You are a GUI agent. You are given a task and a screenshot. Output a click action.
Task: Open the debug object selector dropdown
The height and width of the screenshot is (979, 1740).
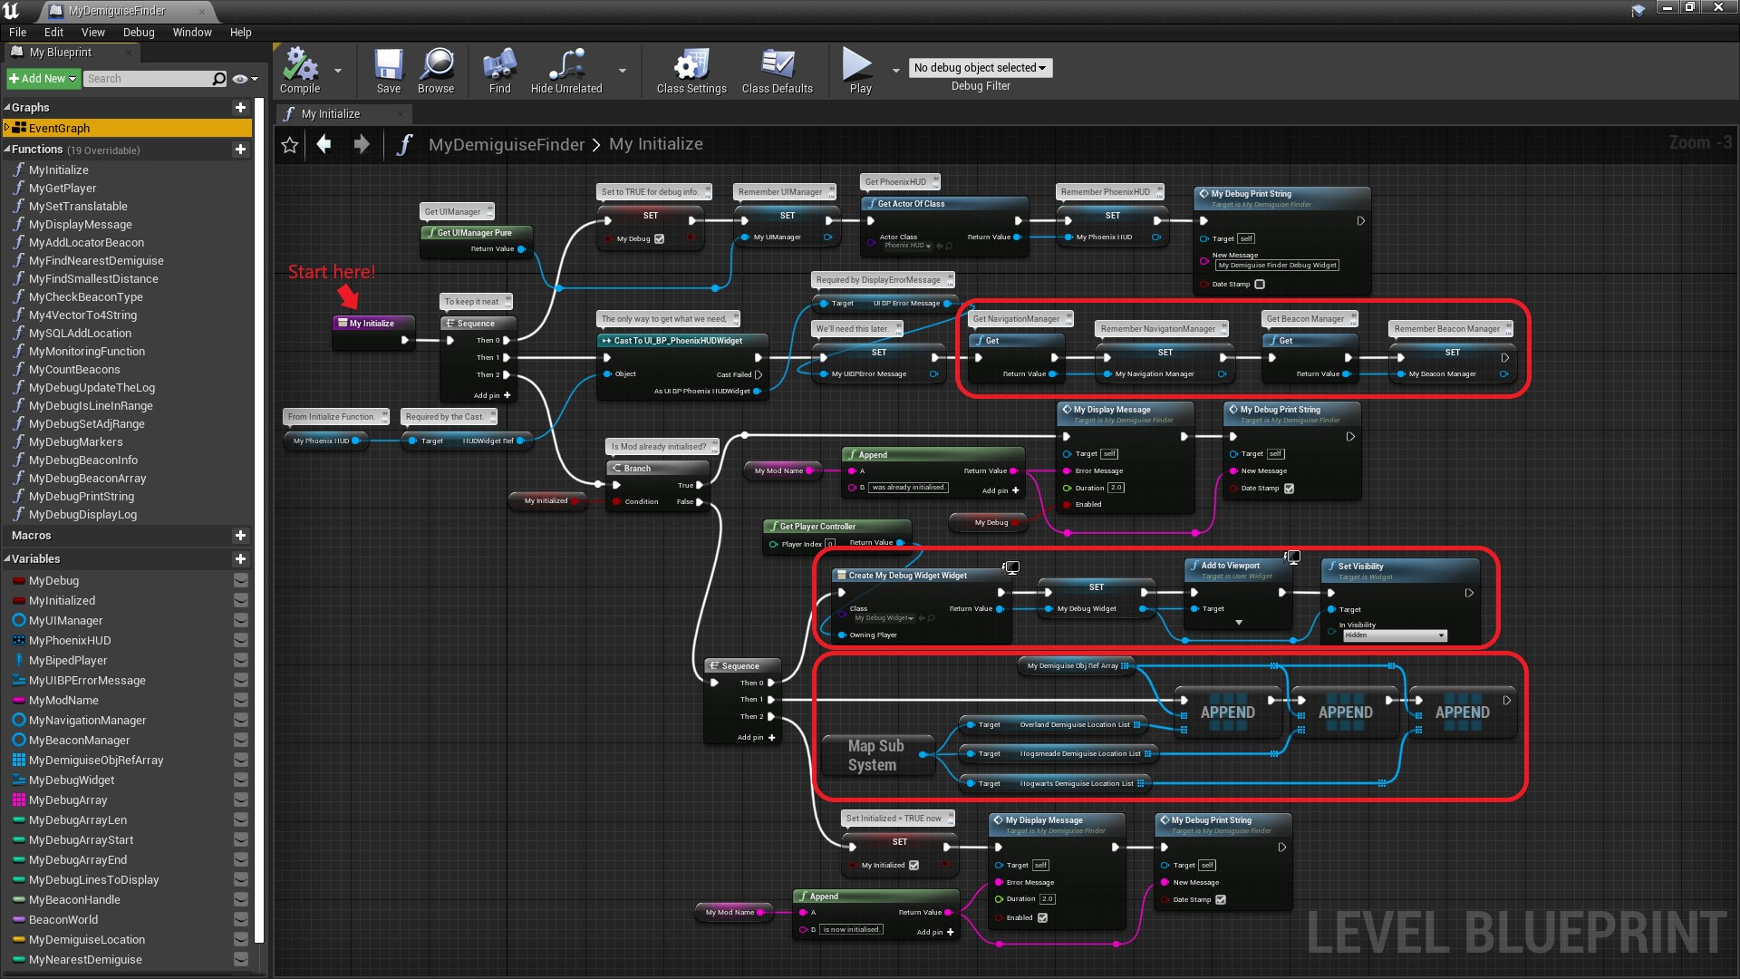tap(980, 68)
